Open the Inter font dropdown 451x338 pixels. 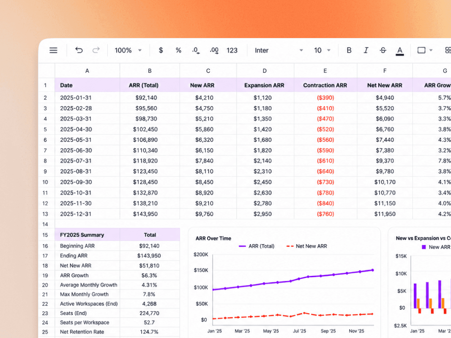pyautogui.click(x=279, y=50)
